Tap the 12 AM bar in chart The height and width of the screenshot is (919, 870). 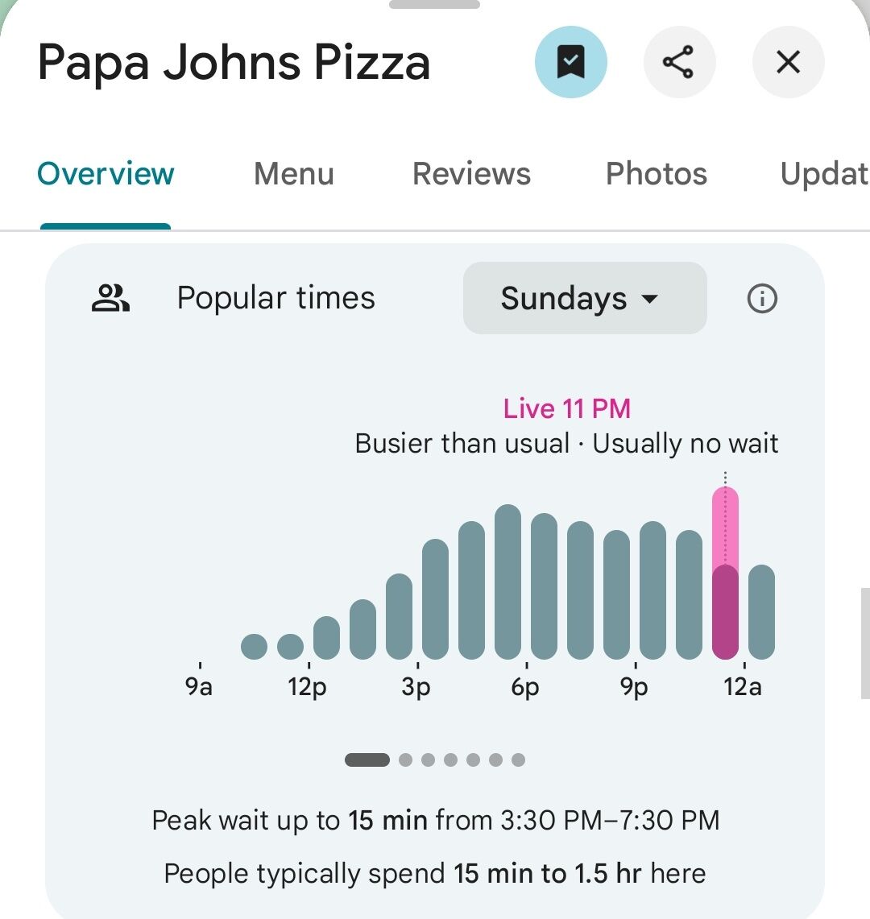[x=762, y=612]
